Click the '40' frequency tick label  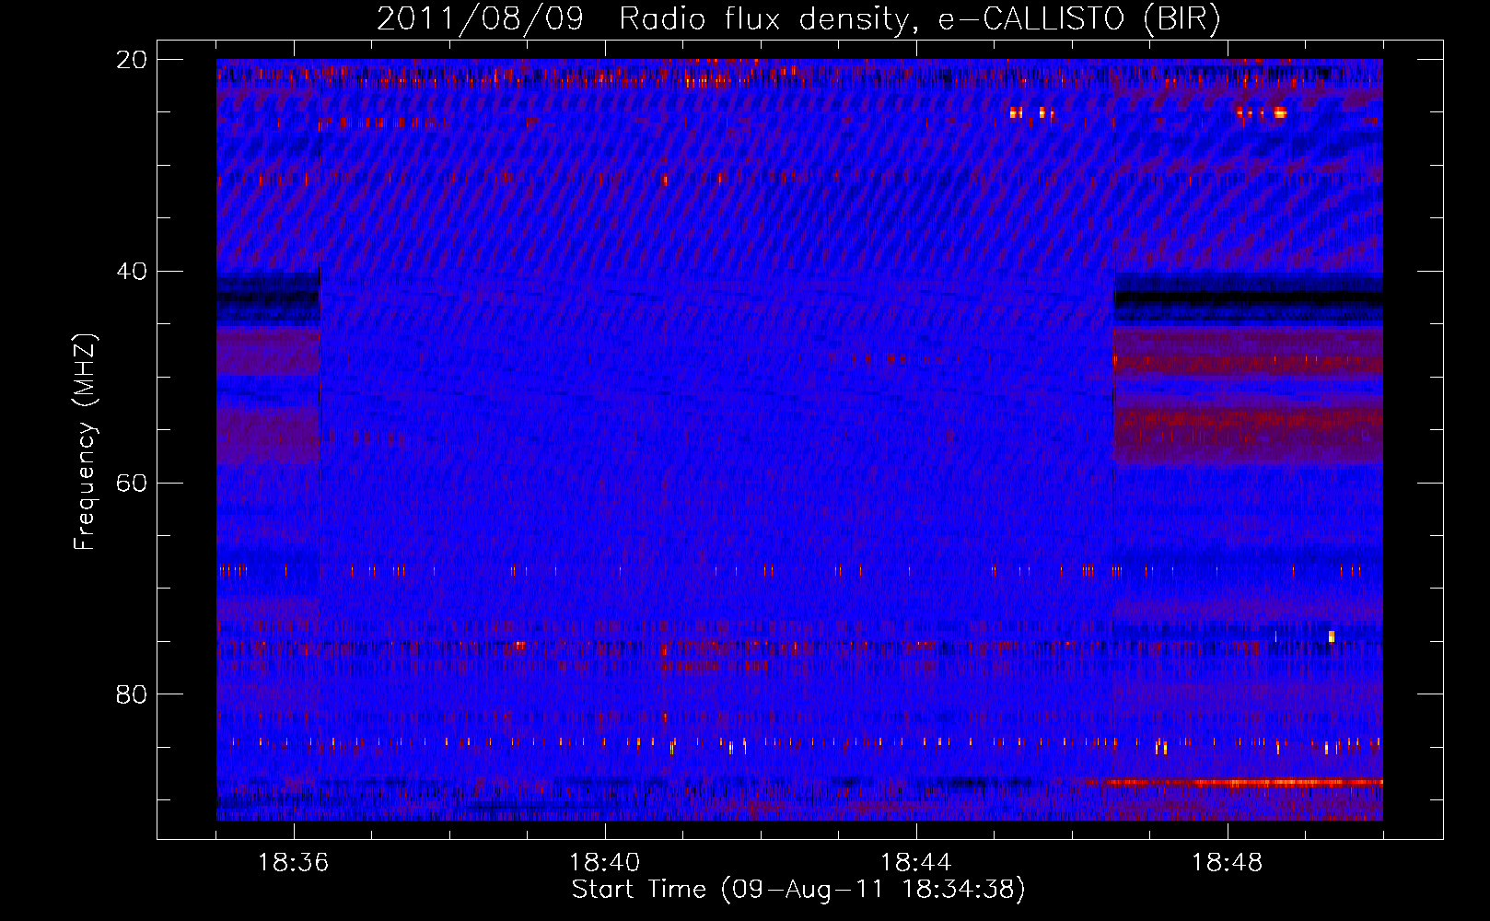pos(132,272)
